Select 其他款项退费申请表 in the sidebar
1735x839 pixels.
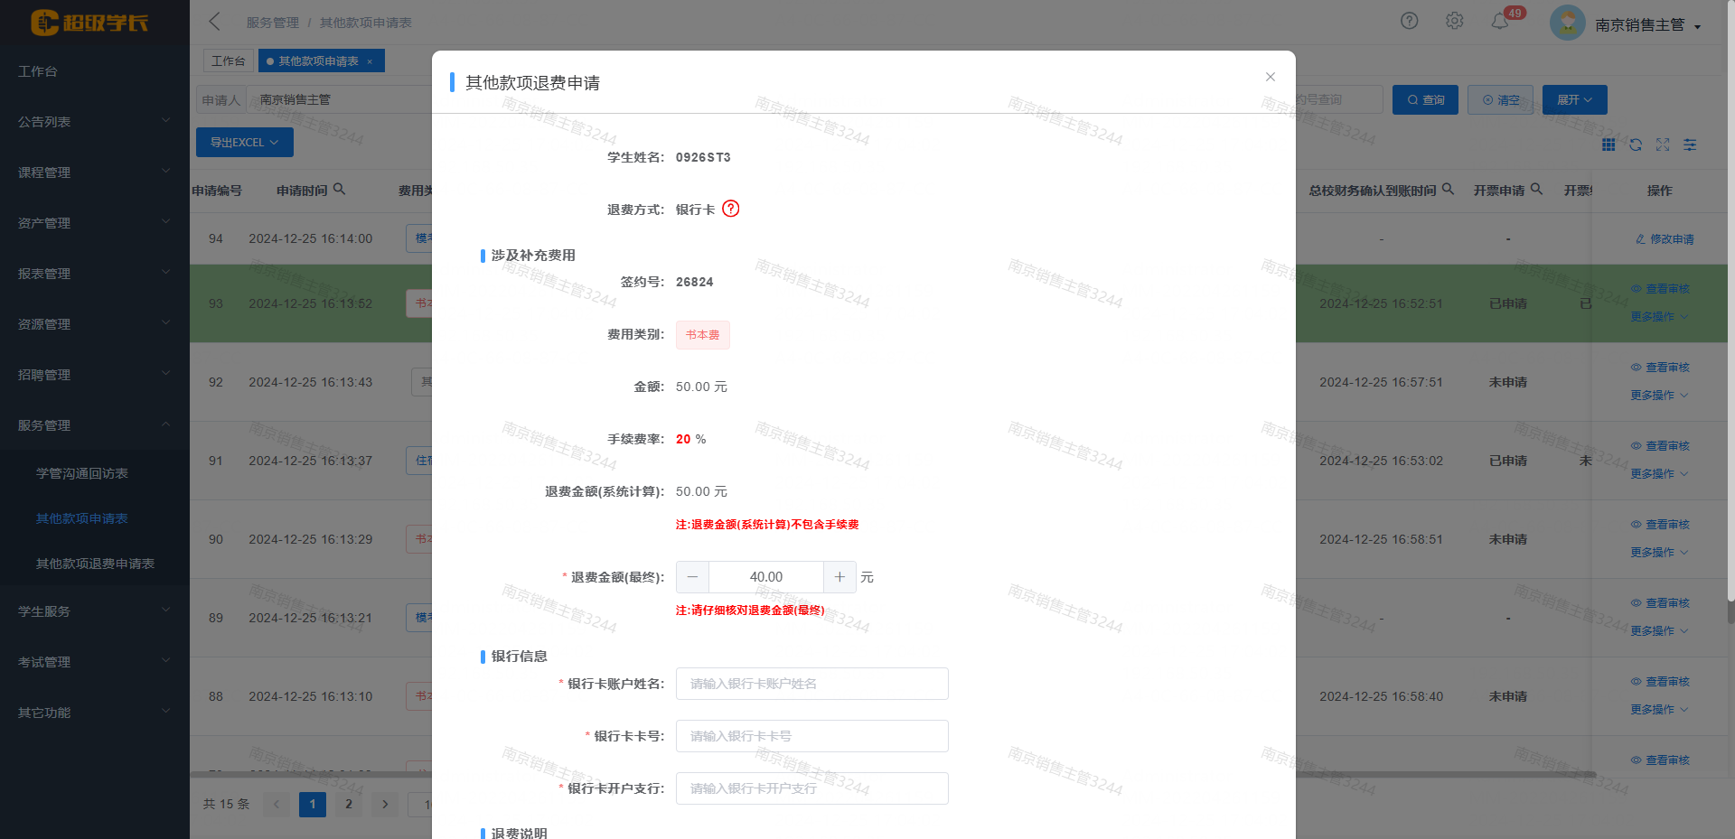pyautogui.click(x=95, y=564)
